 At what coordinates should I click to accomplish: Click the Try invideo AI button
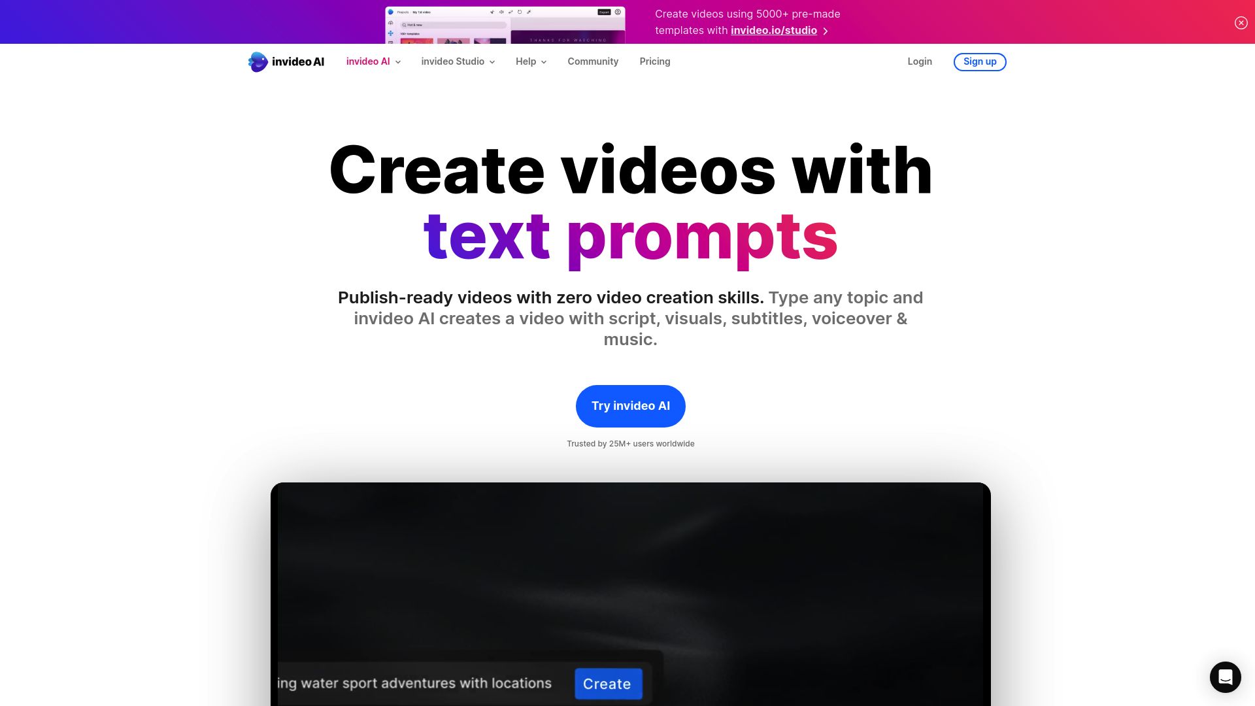(630, 406)
